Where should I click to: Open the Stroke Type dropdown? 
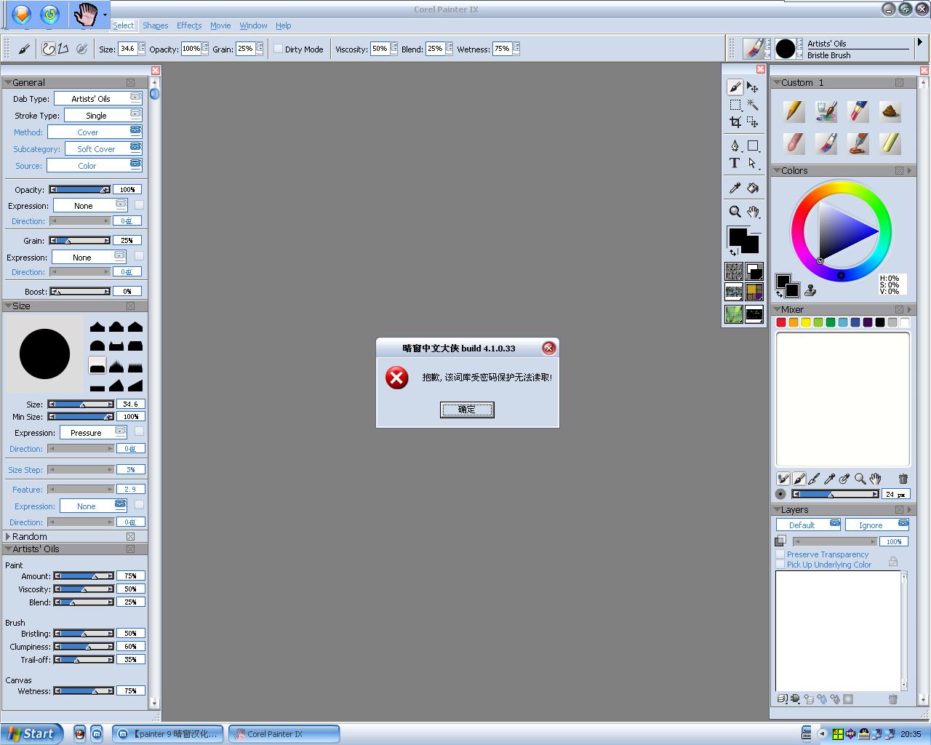tap(103, 115)
